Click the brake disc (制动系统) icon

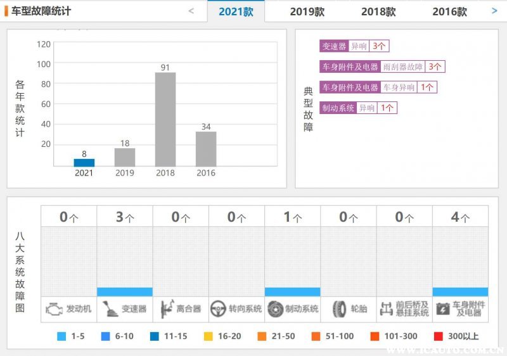pyautogui.click(x=275, y=309)
